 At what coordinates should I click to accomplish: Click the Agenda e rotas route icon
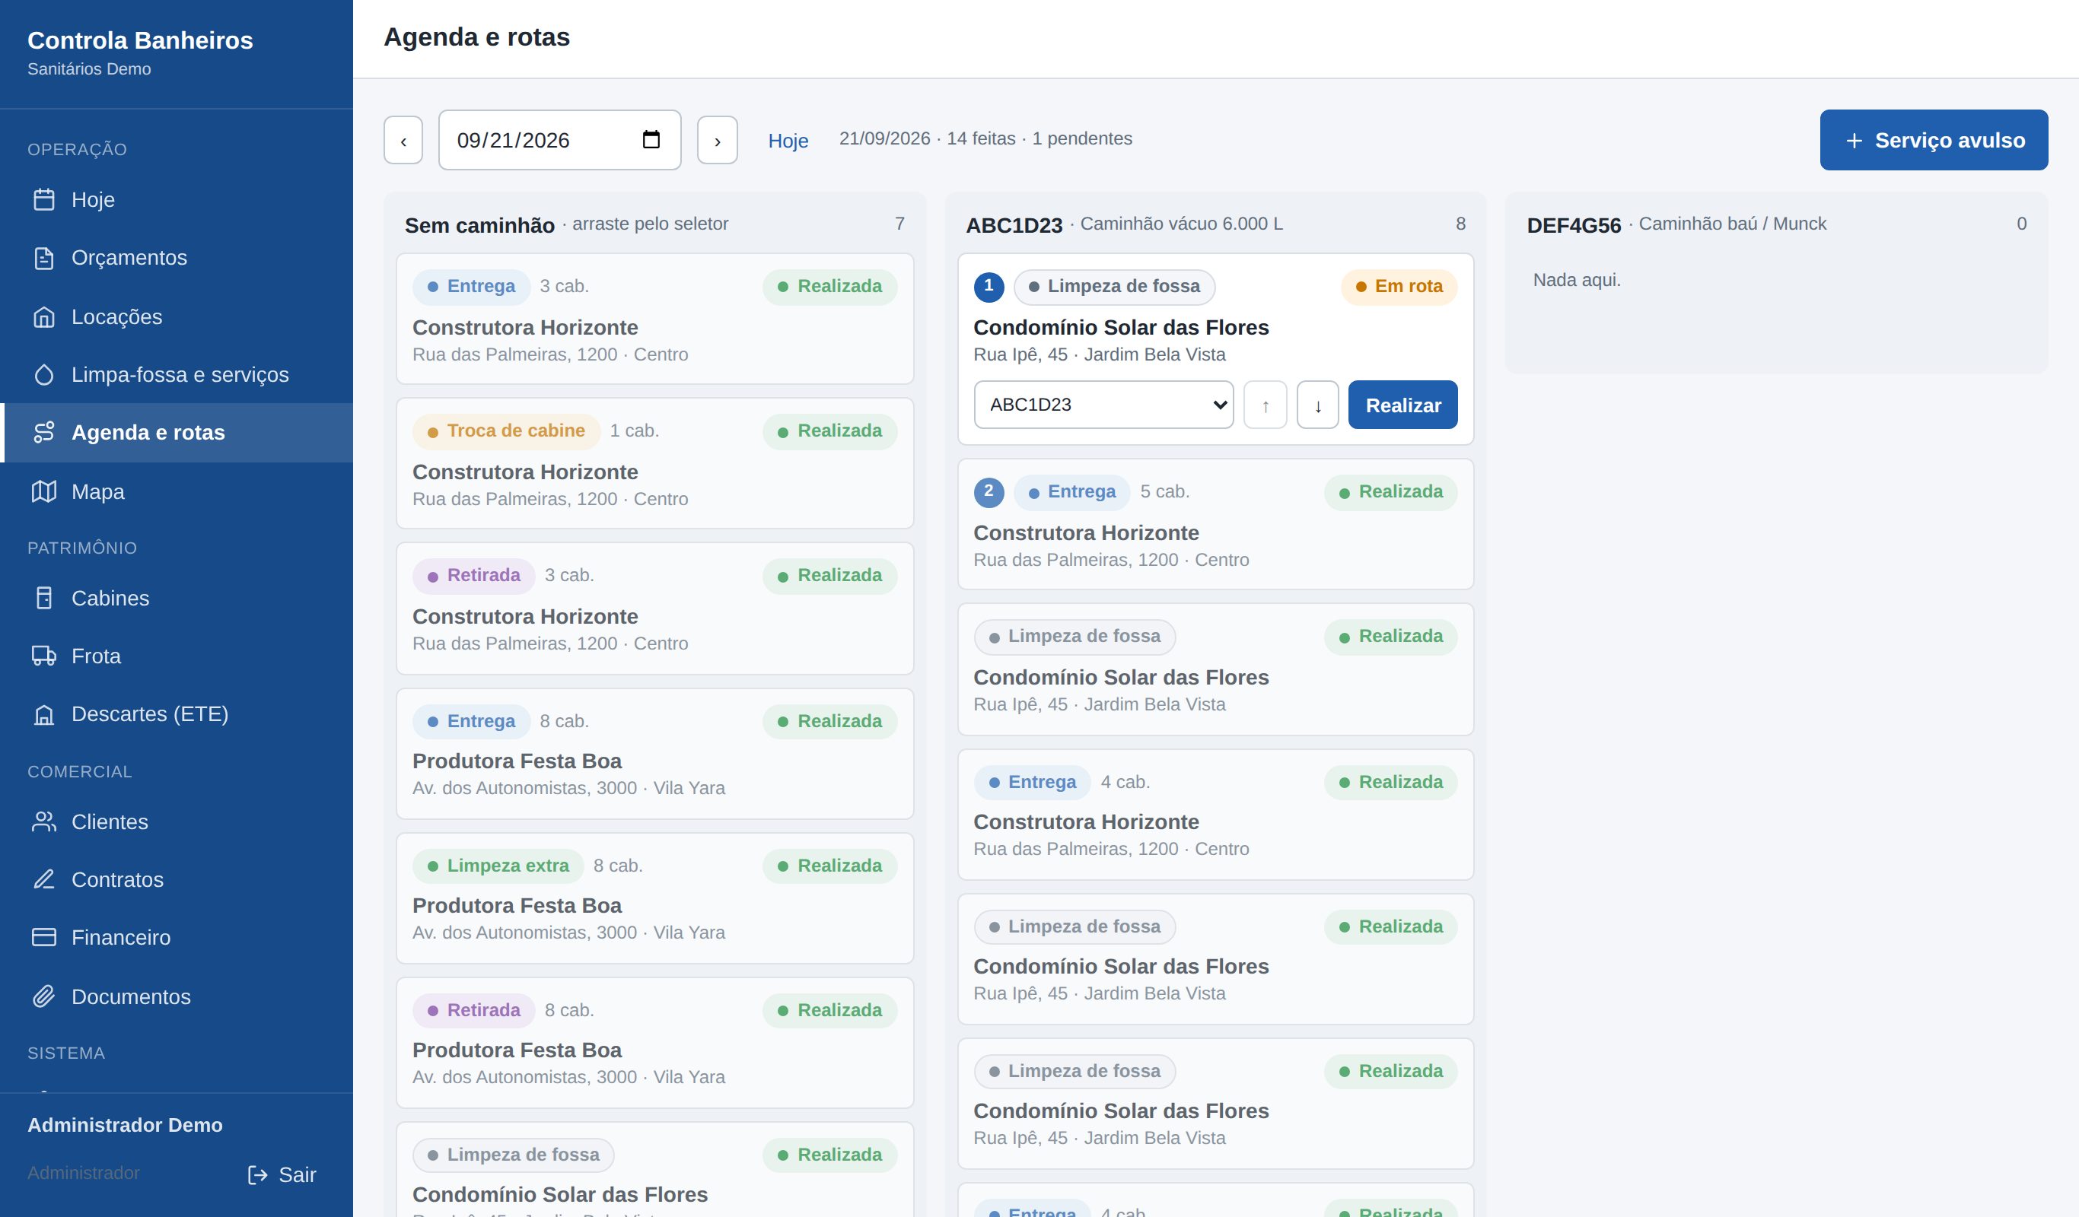43,432
